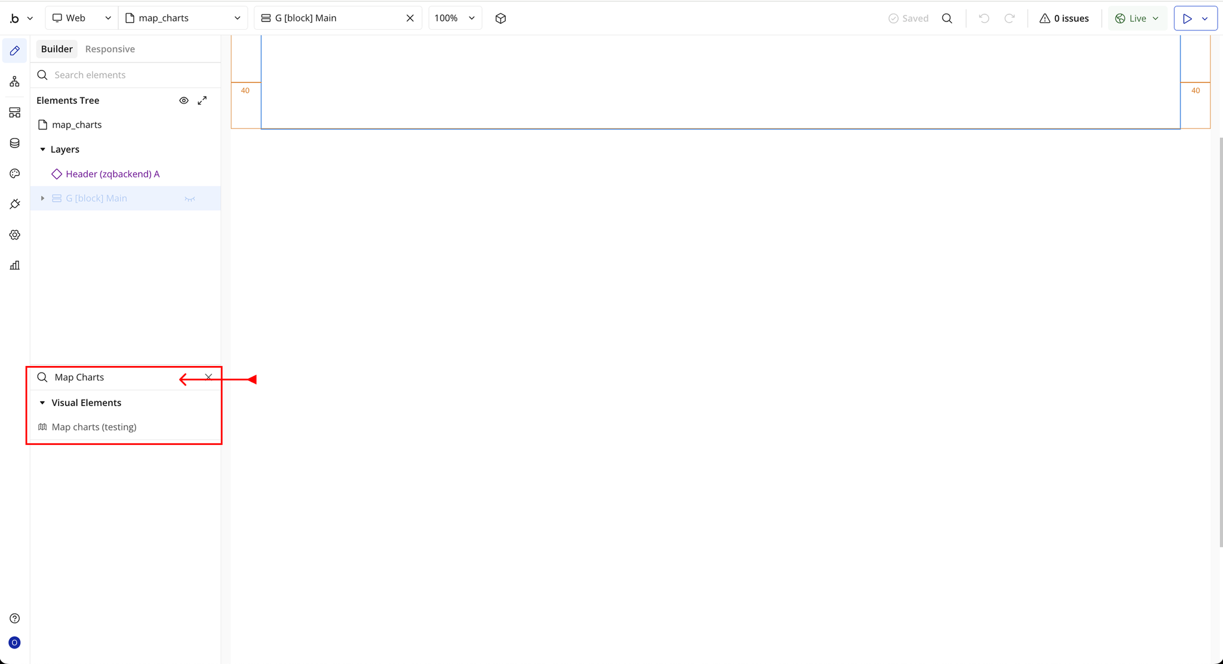Open the map_charts page dropdown
The height and width of the screenshot is (664, 1223).
[x=183, y=19]
